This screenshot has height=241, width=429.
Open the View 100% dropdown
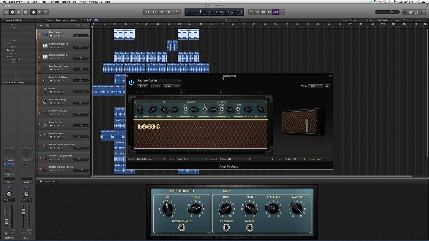pos(316,86)
